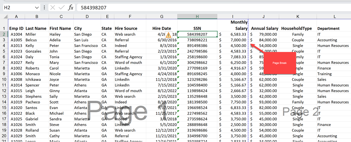Click first name 'Ginny'
Screen dimensions: 351x142
point(55,91)
